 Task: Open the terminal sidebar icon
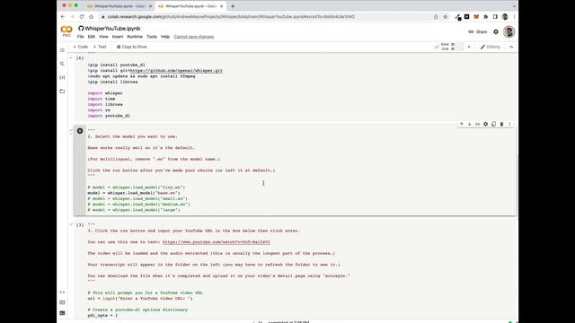tap(62, 313)
